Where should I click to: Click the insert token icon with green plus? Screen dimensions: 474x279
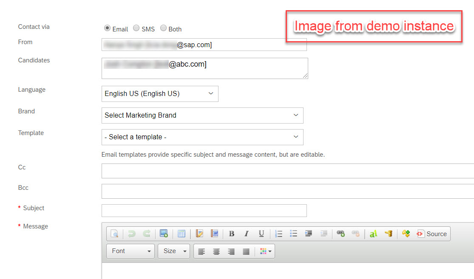coord(406,234)
